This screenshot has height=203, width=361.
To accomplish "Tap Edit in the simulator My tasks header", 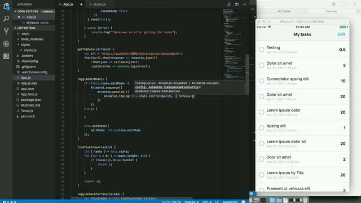I will tap(341, 34).
